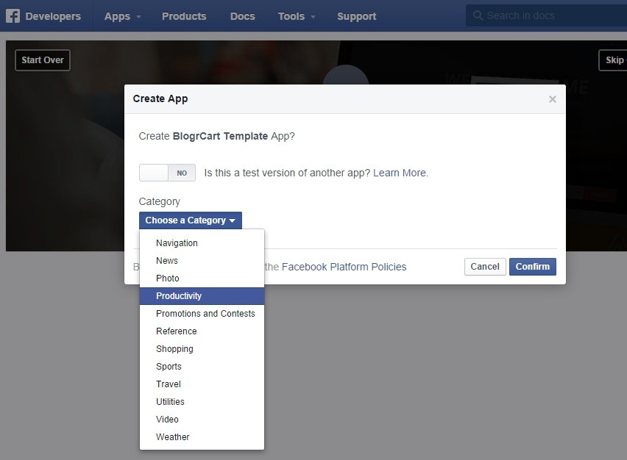The height and width of the screenshot is (460, 627).
Task: Click the Facebook logo icon
Action: (x=13, y=16)
